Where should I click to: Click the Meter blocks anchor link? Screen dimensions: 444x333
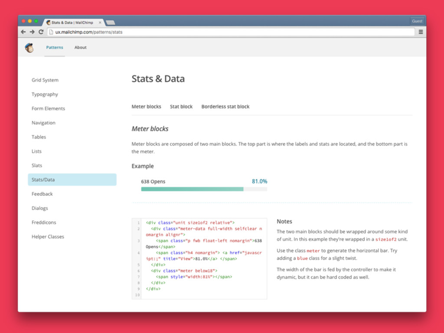coord(146,107)
